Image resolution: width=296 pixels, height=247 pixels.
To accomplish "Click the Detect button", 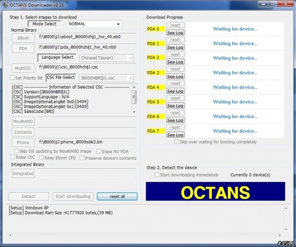I will click(x=29, y=197).
